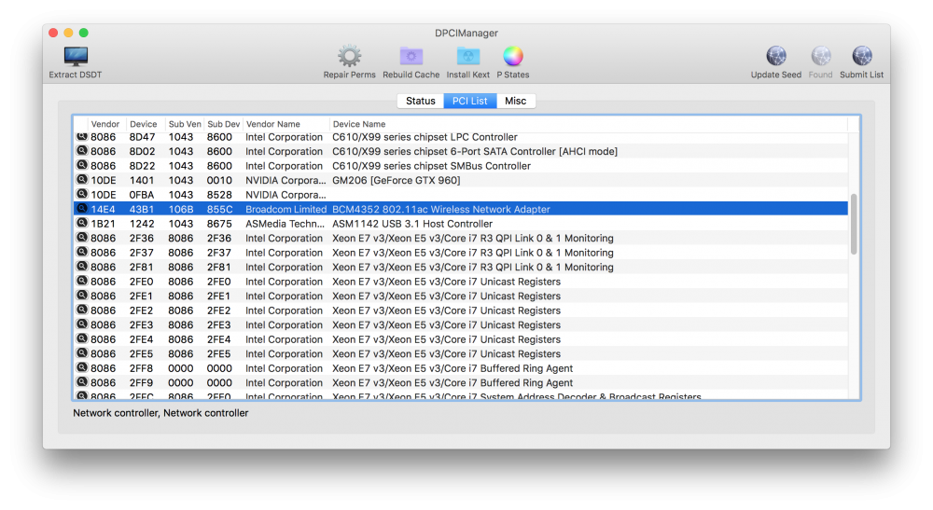Click magnifier icon beside GeForce GTX 960 row
Viewport: 933px width, 510px height.
82,180
